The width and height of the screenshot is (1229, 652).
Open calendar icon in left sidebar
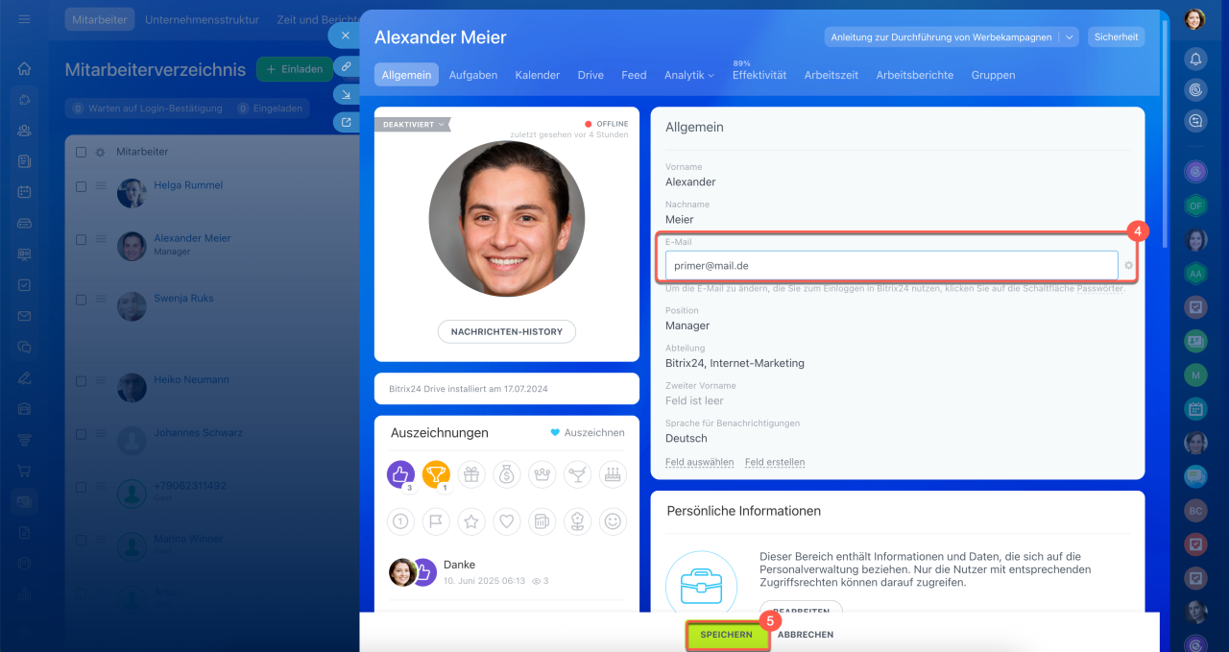pos(24,191)
